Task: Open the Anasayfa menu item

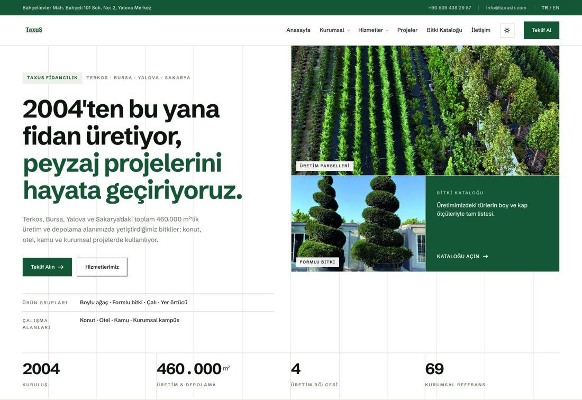Action: (x=298, y=30)
